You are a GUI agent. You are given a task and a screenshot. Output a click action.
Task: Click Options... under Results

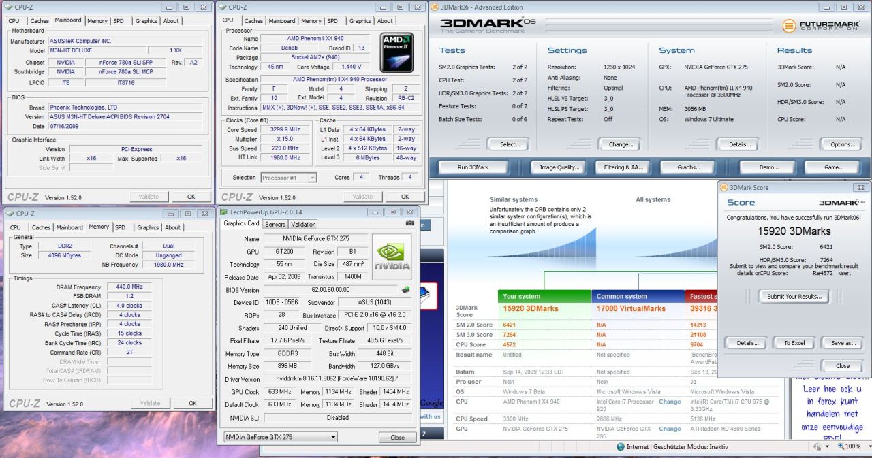[843, 144]
